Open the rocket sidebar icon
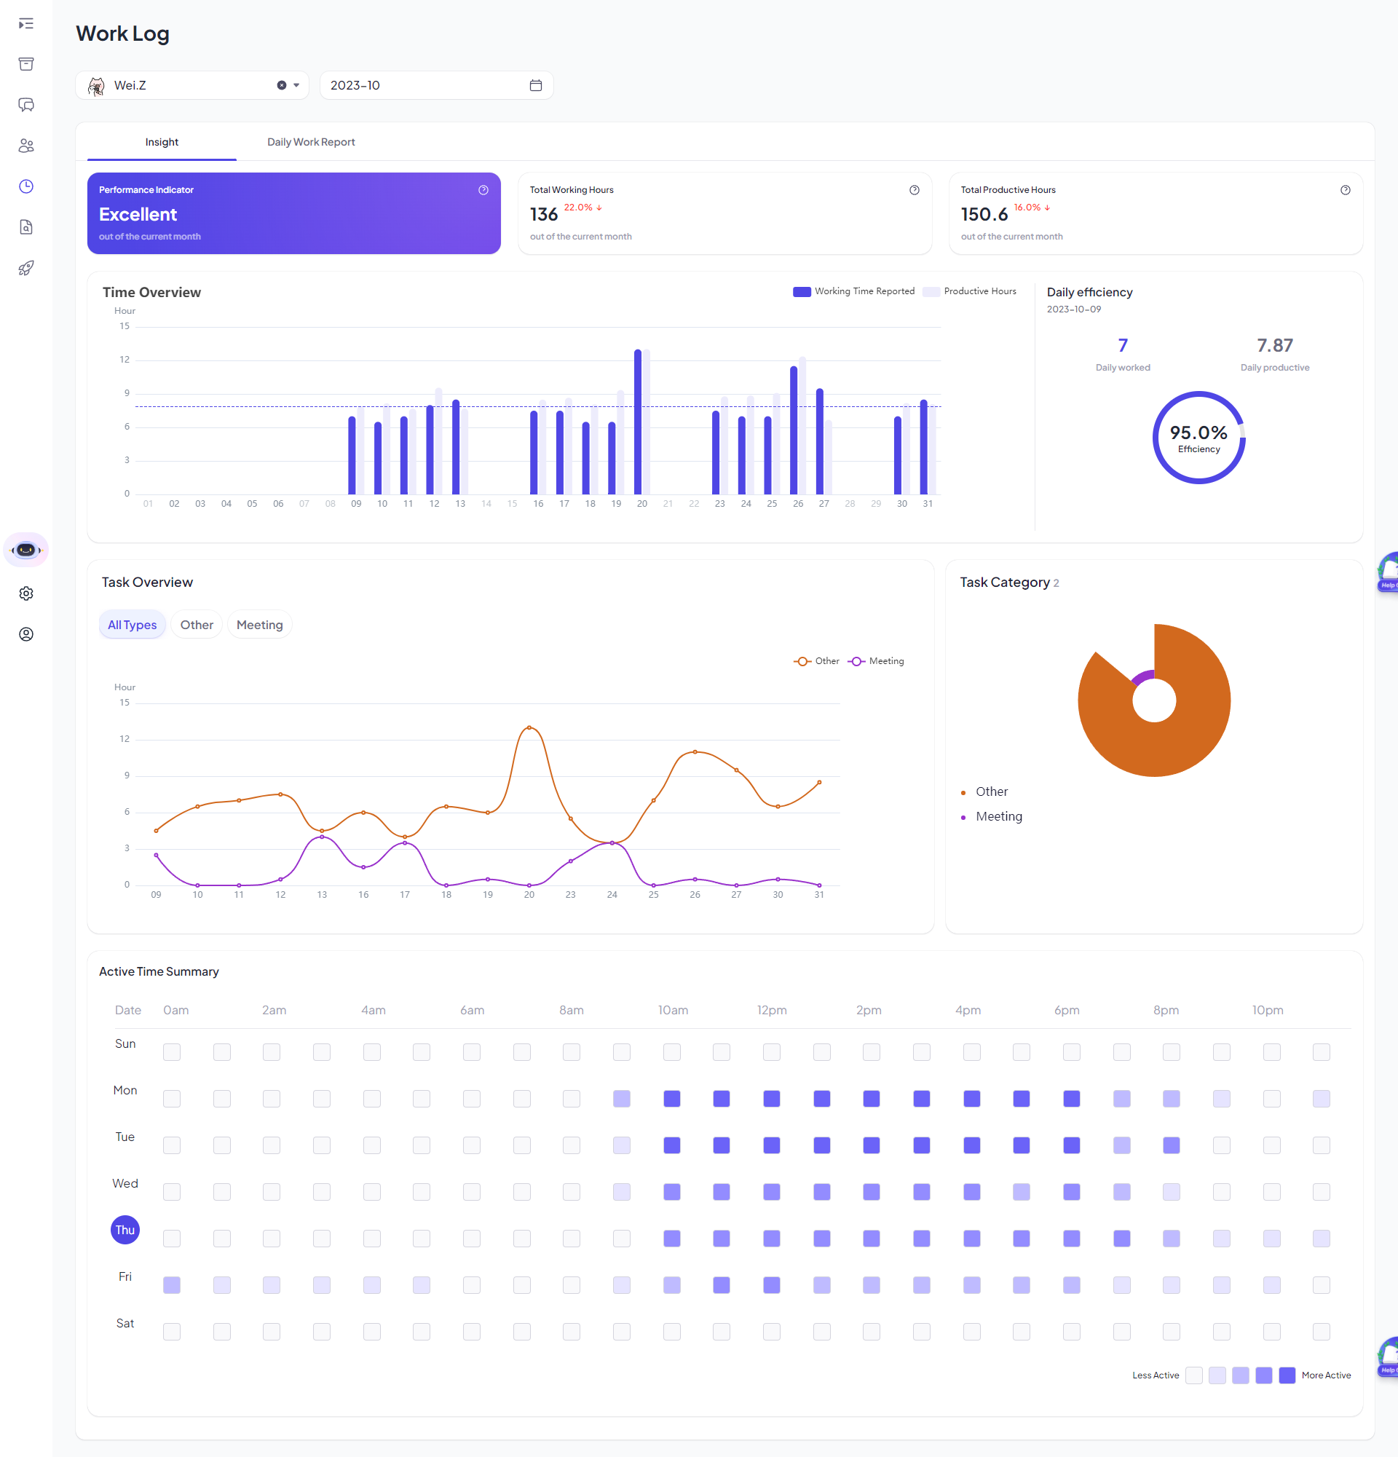Screen dimensions: 1398x1457 [x=26, y=269]
